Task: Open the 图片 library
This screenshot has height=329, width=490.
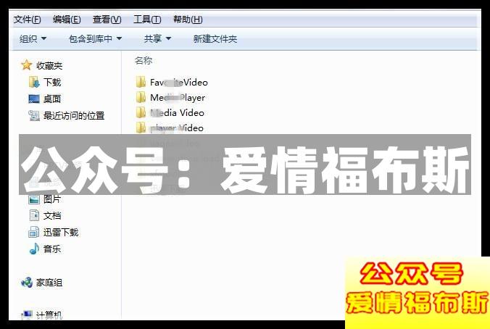Action: tap(52, 199)
